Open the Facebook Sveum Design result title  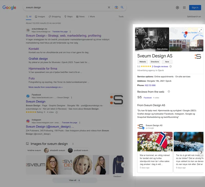[x=36, y=101]
